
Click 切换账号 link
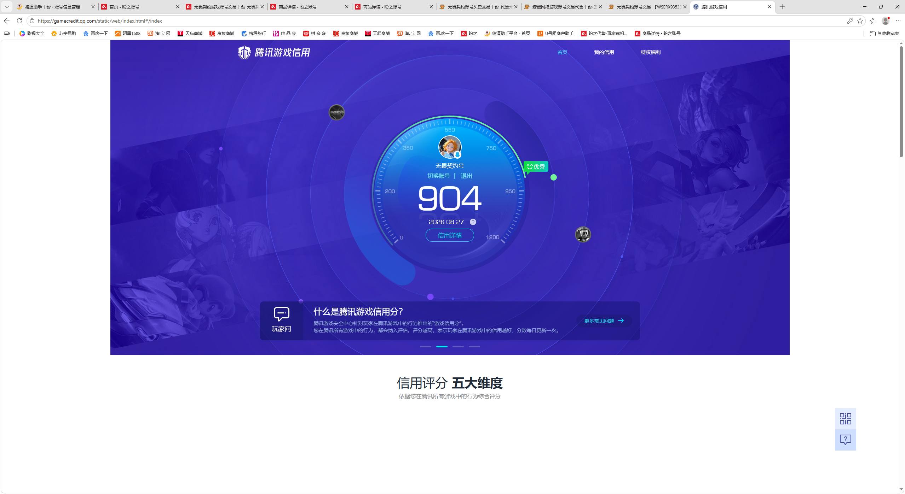[x=439, y=176]
